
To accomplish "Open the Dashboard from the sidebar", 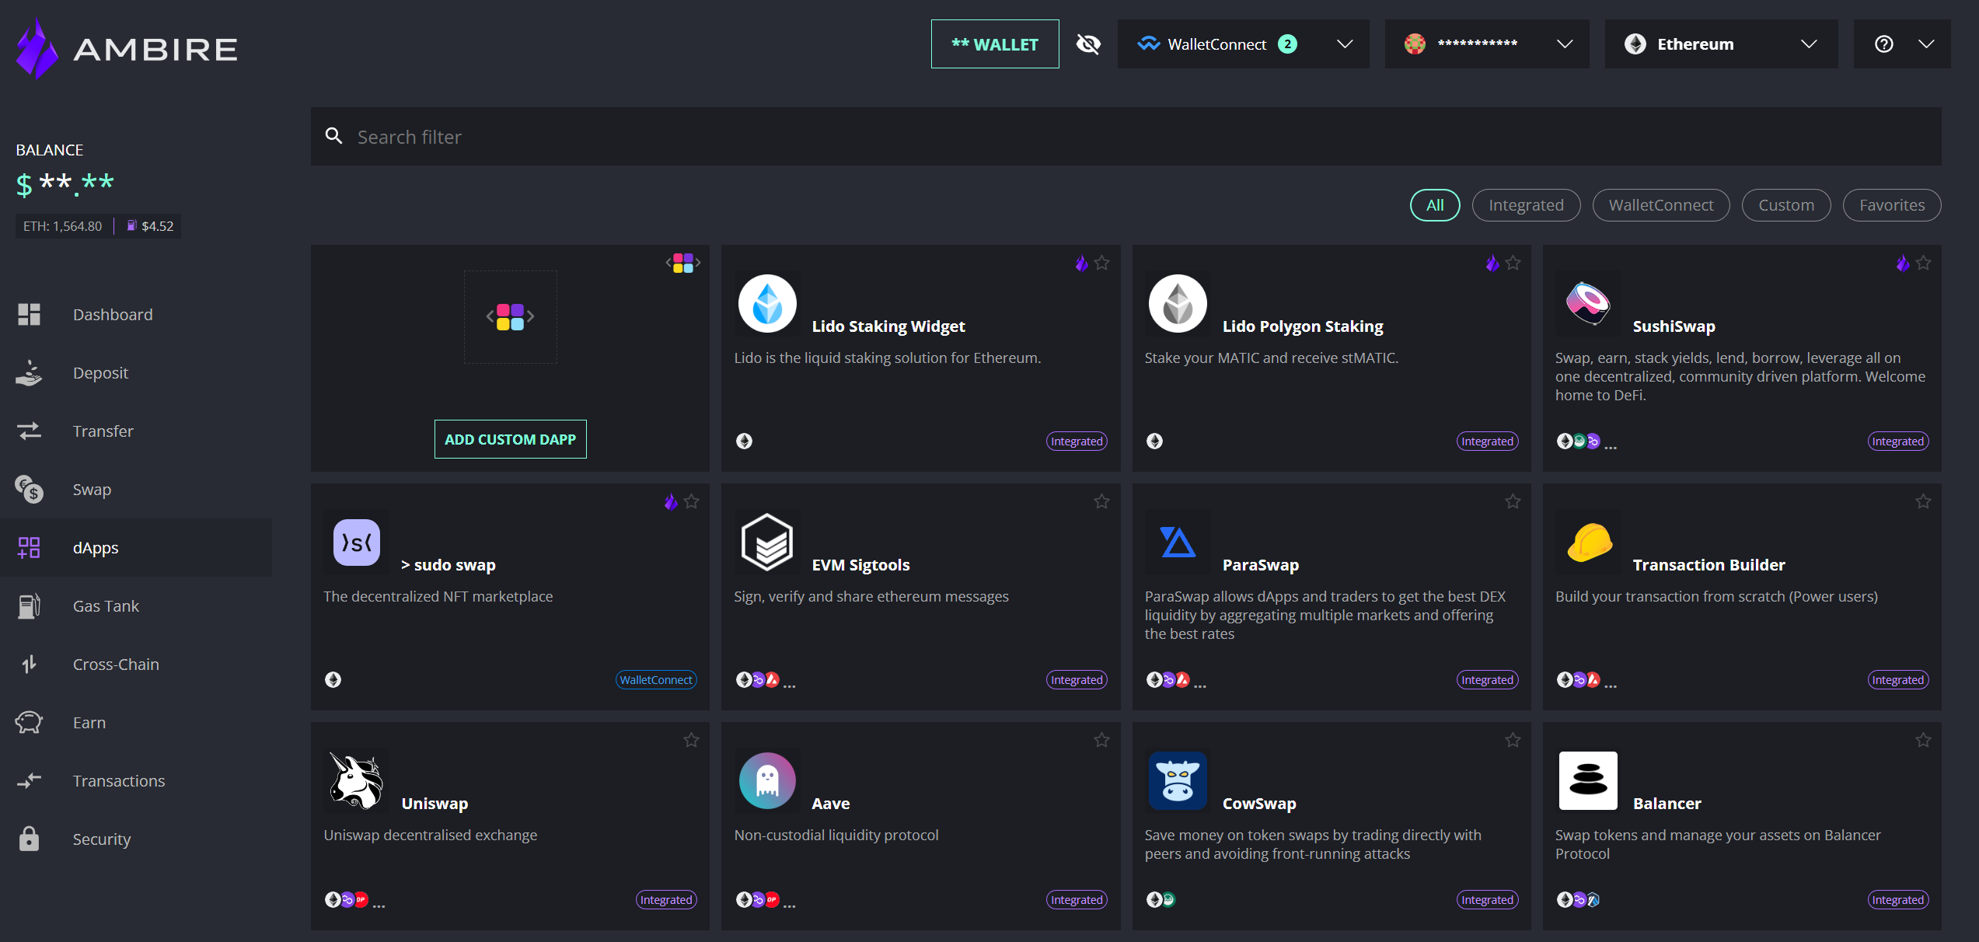I will point(113,314).
